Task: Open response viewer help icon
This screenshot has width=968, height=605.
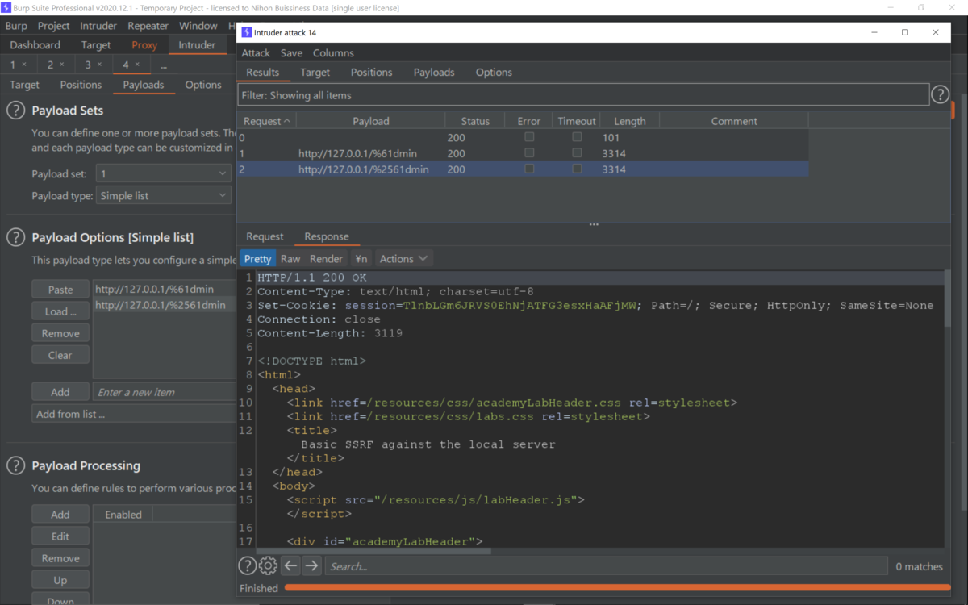Action: tap(248, 565)
